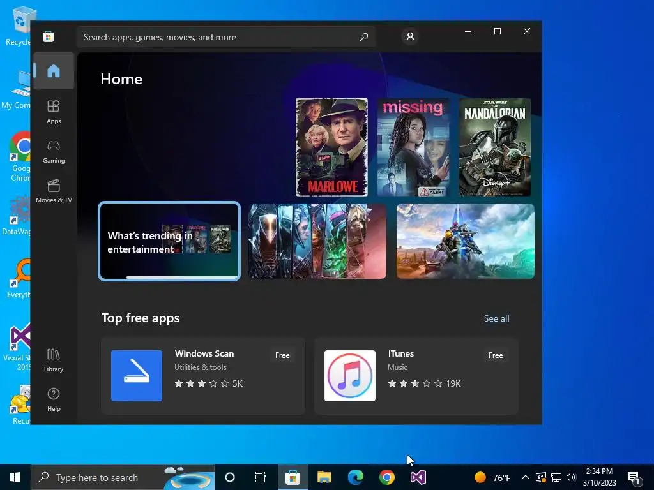Click the iTunes star rating
The height and width of the screenshot is (490, 654).
click(415, 383)
